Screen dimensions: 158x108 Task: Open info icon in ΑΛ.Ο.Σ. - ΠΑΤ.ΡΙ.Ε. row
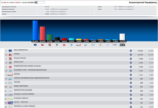(x=131, y=103)
